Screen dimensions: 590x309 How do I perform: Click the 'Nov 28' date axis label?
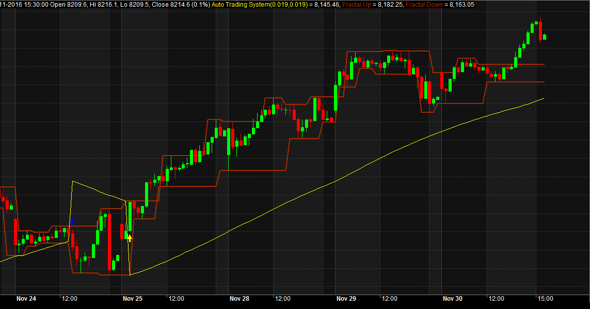point(240,299)
